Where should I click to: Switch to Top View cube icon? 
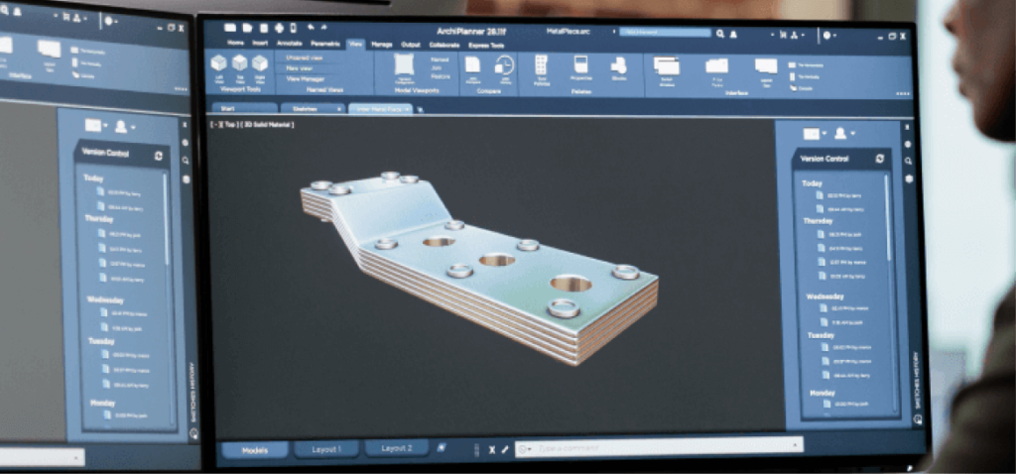point(240,62)
